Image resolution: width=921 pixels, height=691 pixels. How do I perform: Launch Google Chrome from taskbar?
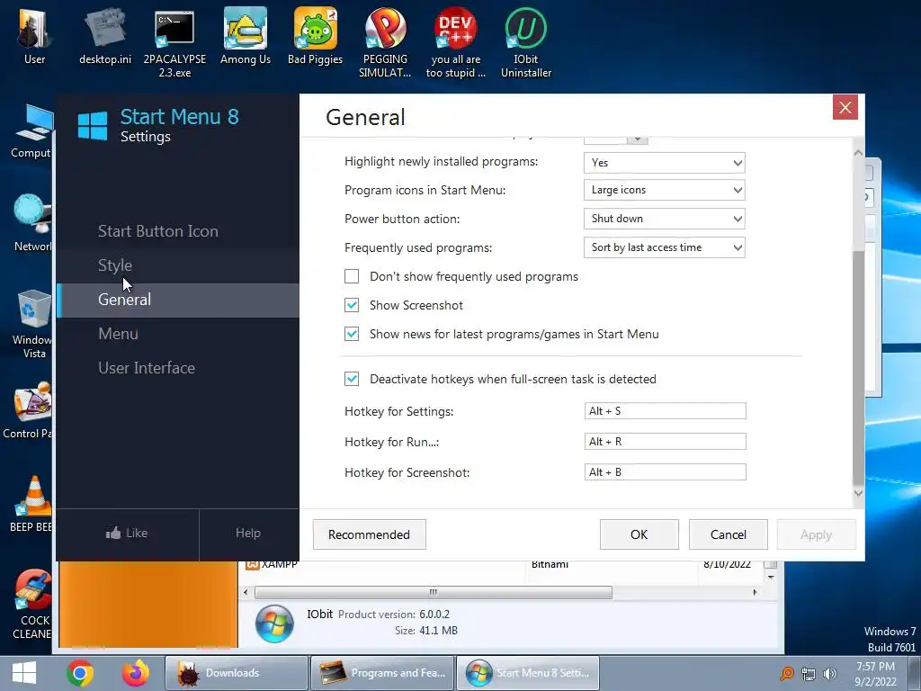tap(80, 673)
